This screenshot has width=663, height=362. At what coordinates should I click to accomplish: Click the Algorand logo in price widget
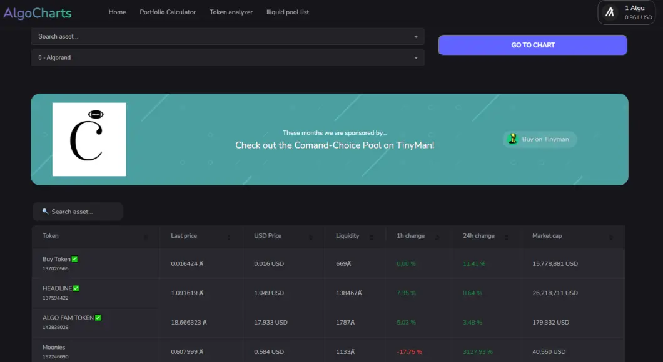(610, 12)
